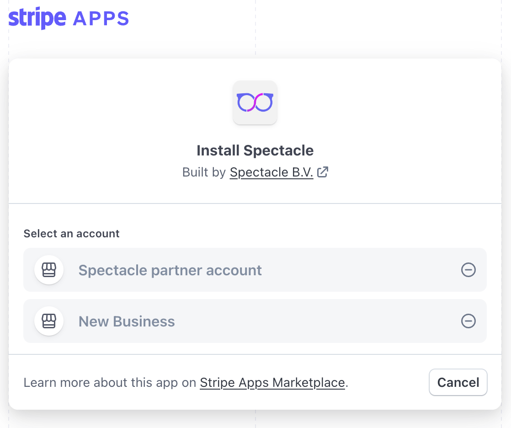Image resolution: width=511 pixels, height=428 pixels.
Task: Open the Spectacle B.V. developer link
Action: pos(271,172)
